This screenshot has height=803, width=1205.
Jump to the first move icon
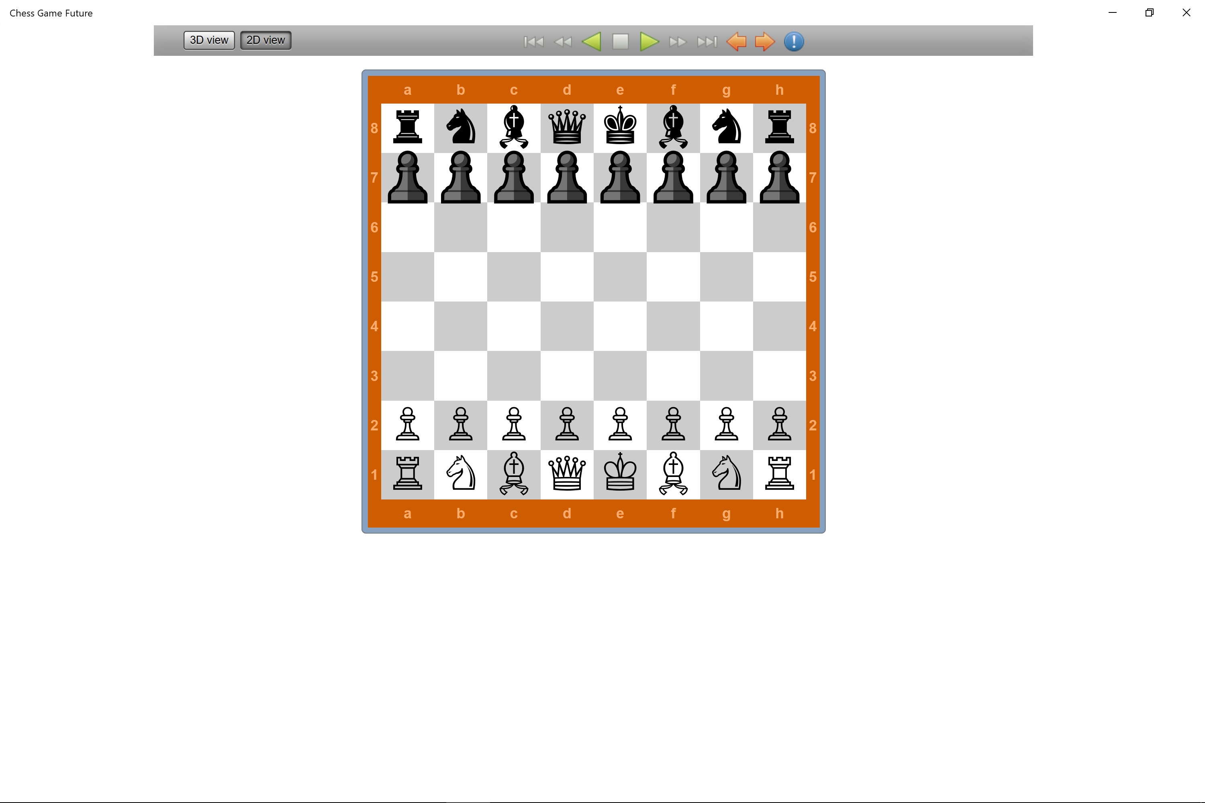[533, 41]
